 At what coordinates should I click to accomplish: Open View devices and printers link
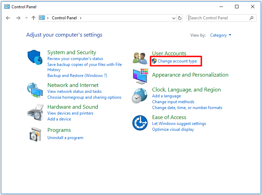click(70, 113)
